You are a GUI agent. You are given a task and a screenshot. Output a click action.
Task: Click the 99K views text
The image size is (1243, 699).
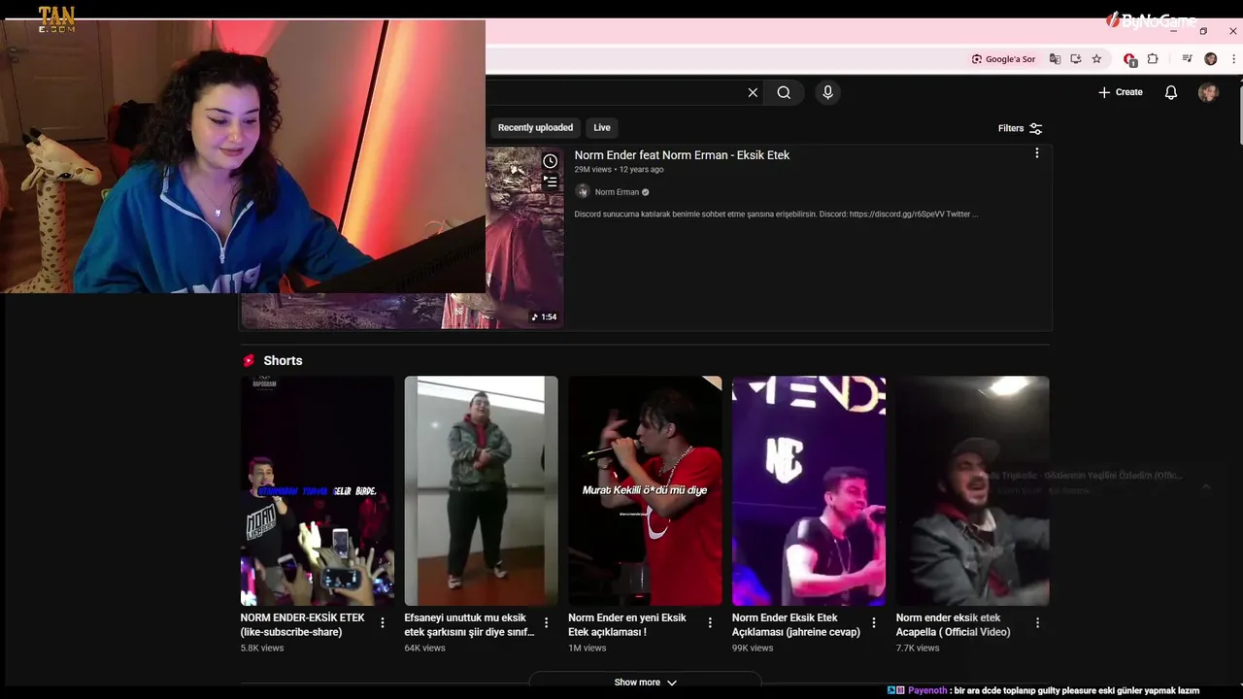753,648
